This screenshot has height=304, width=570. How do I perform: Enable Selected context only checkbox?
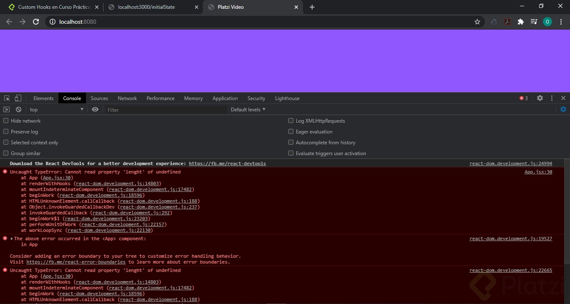[x=6, y=142]
